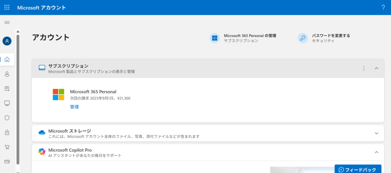The image size is (391, 173).
Task: Toggle the hamburger navigation menu
Action: click(x=7, y=22)
